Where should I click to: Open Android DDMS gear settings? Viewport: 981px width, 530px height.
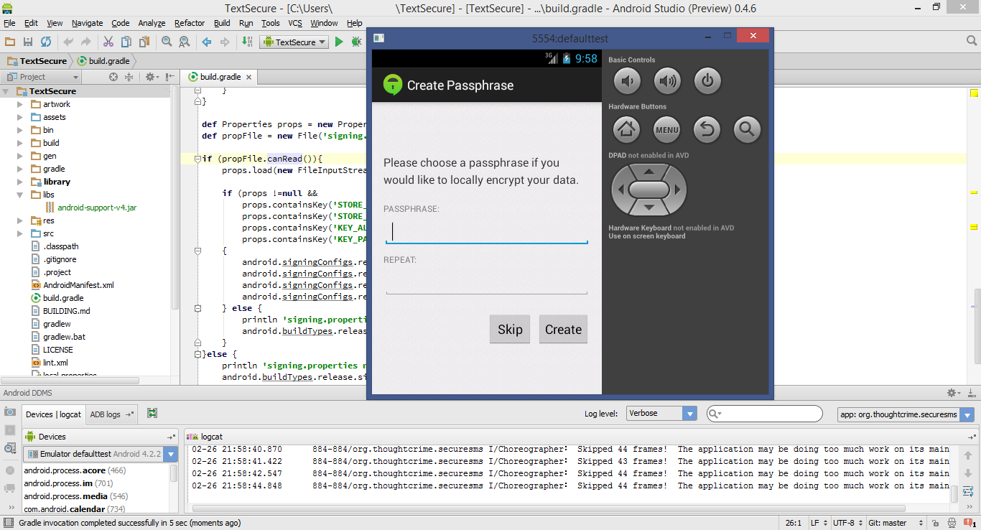tap(953, 393)
